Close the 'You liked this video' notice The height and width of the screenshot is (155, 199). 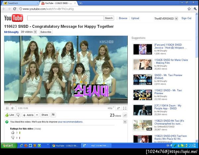coord(125,122)
